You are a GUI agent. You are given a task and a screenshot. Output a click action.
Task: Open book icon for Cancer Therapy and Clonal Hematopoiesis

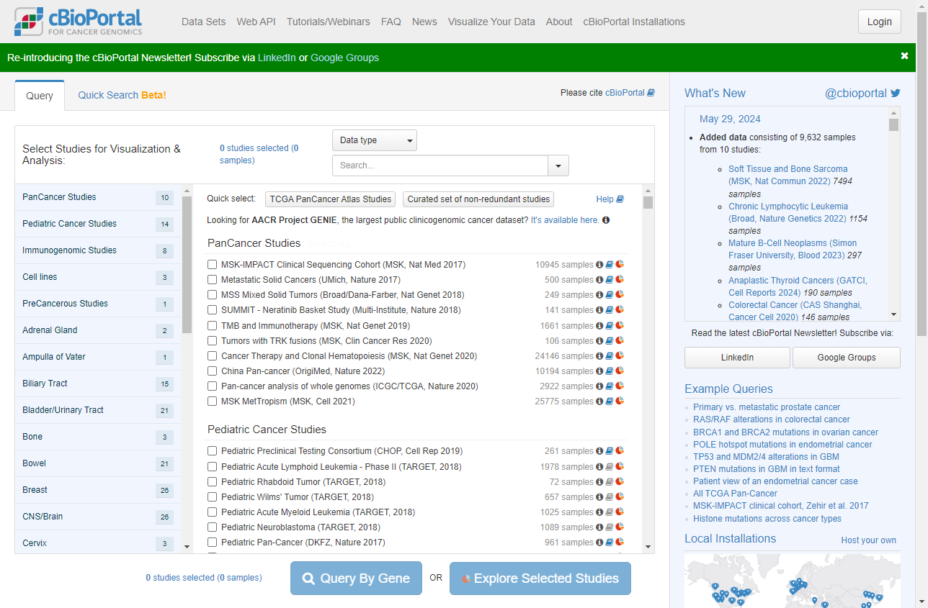610,356
